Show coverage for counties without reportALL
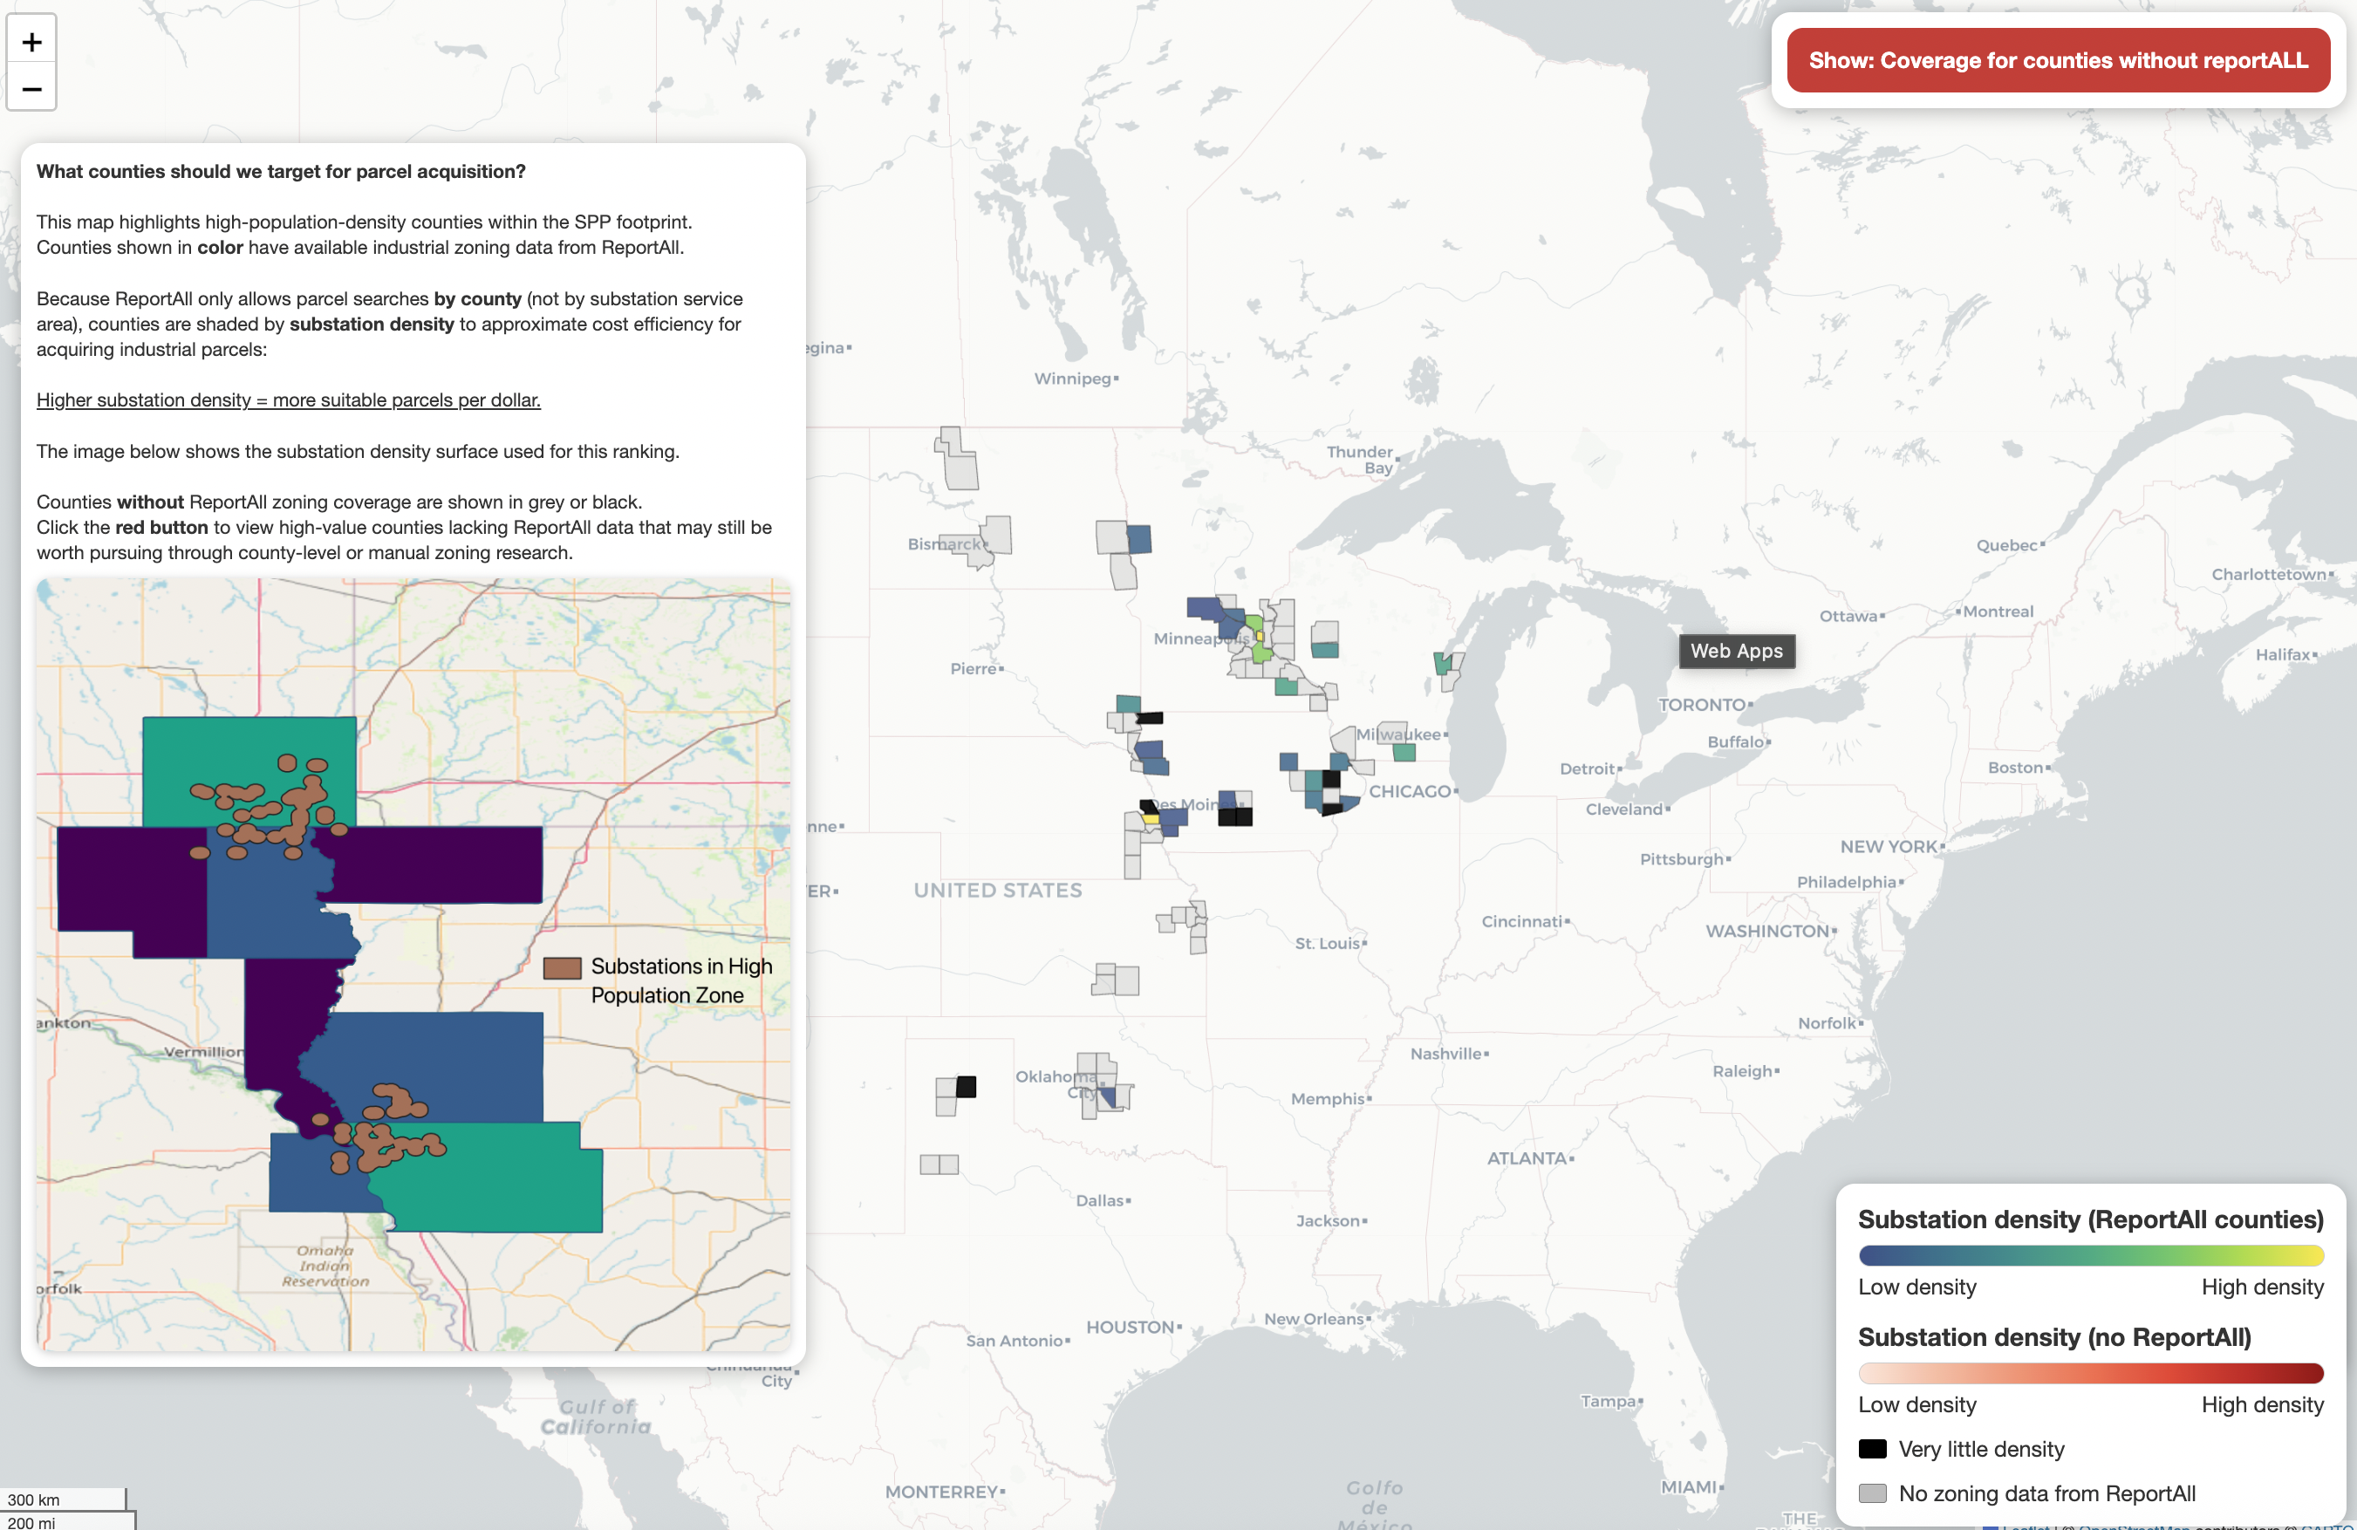Image resolution: width=2357 pixels, height=1530 pixels. pyautogui.click(x=2058, y=60)
